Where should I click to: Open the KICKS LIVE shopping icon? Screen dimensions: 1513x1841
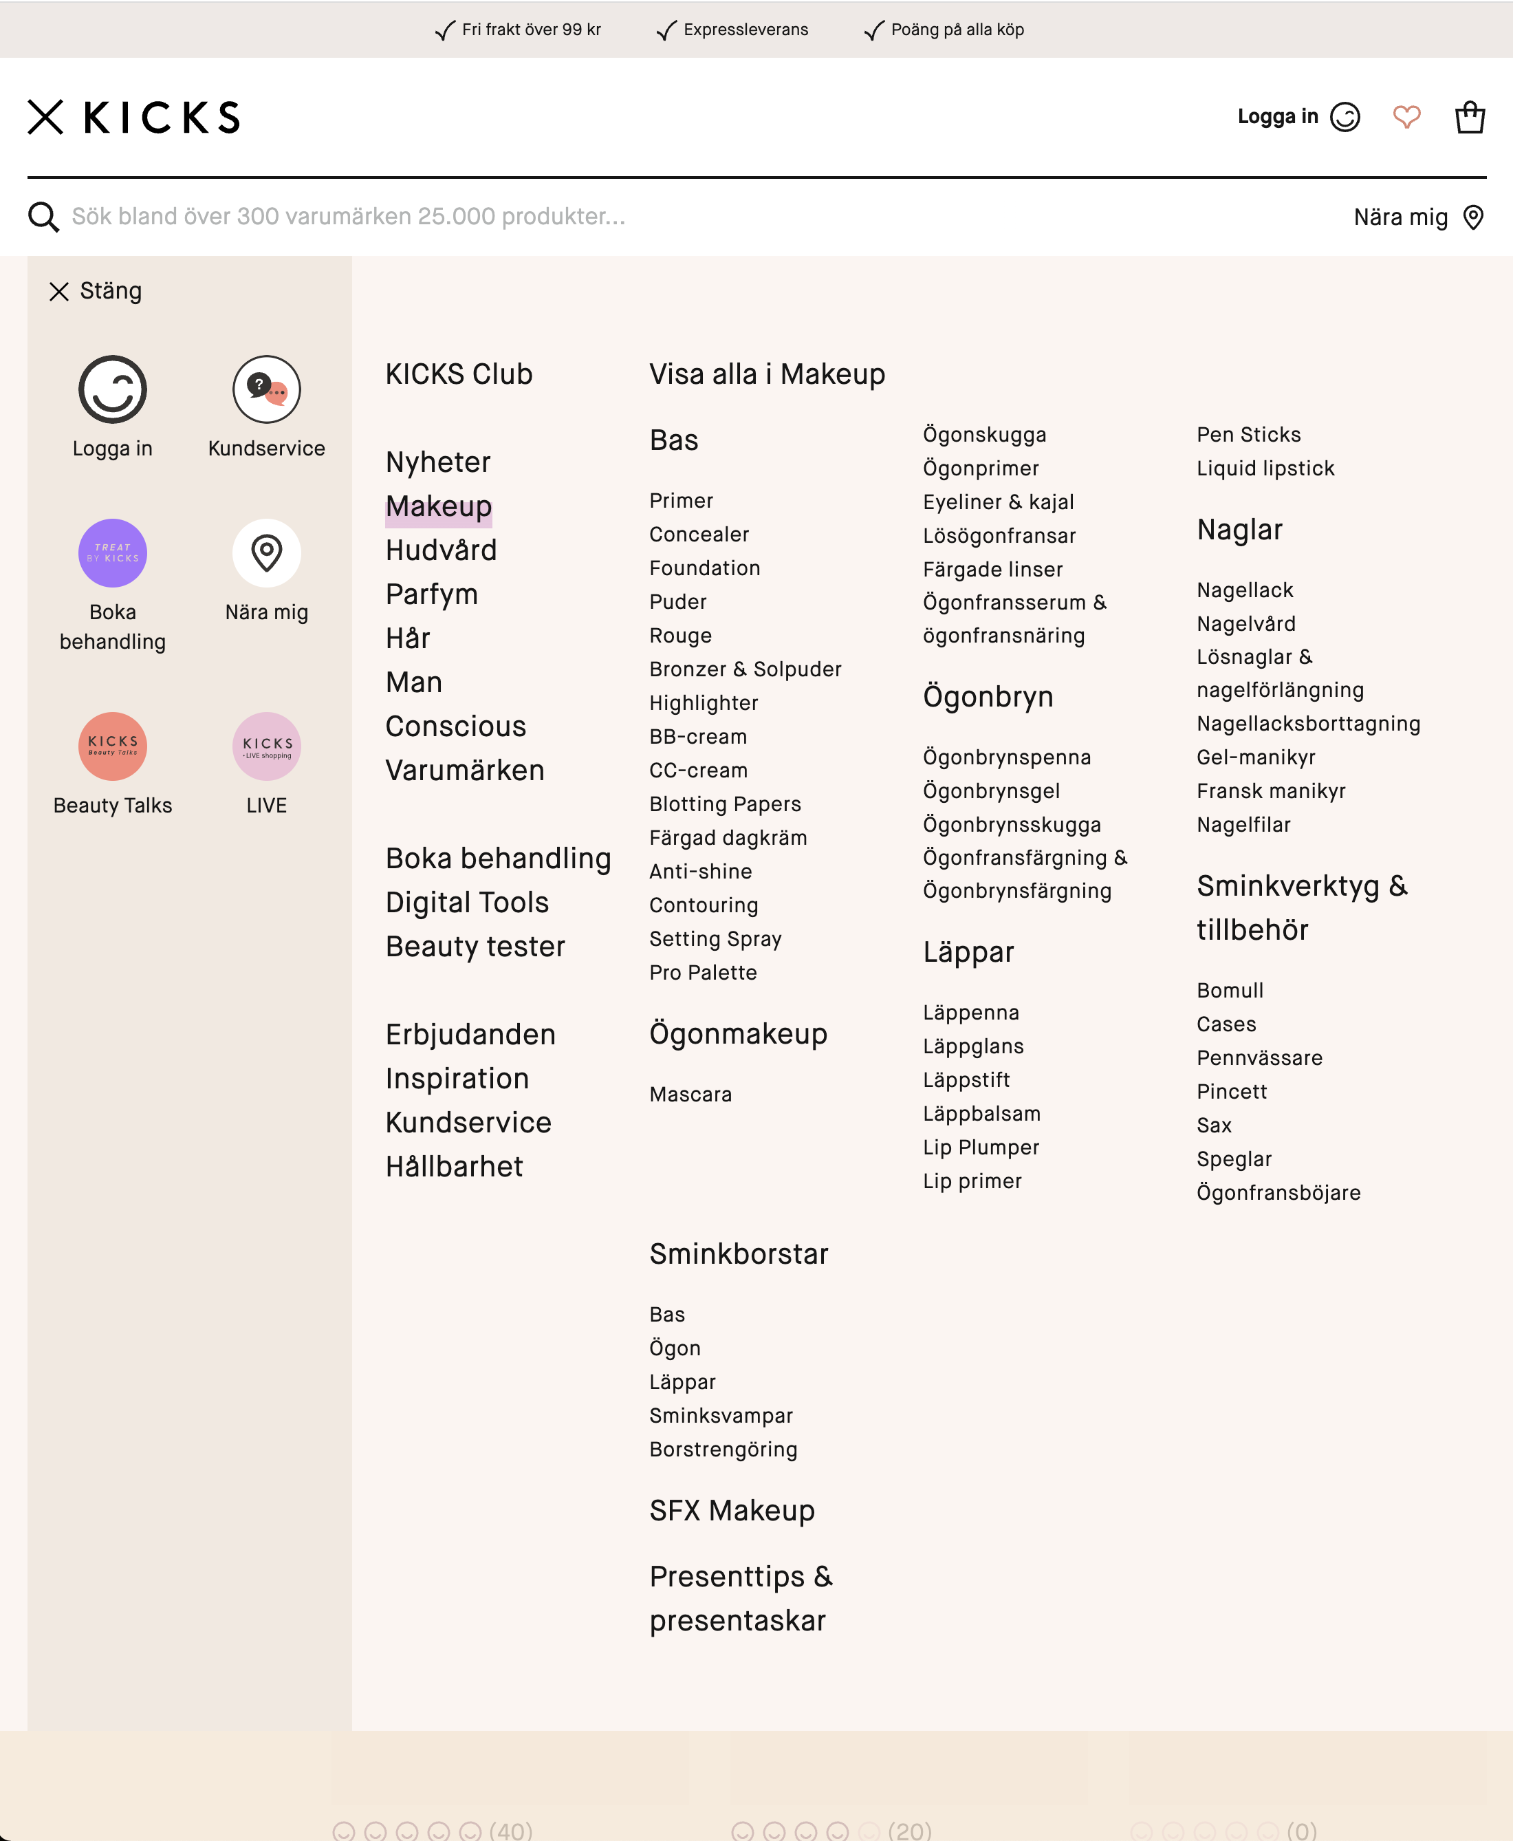coord(266,746)
